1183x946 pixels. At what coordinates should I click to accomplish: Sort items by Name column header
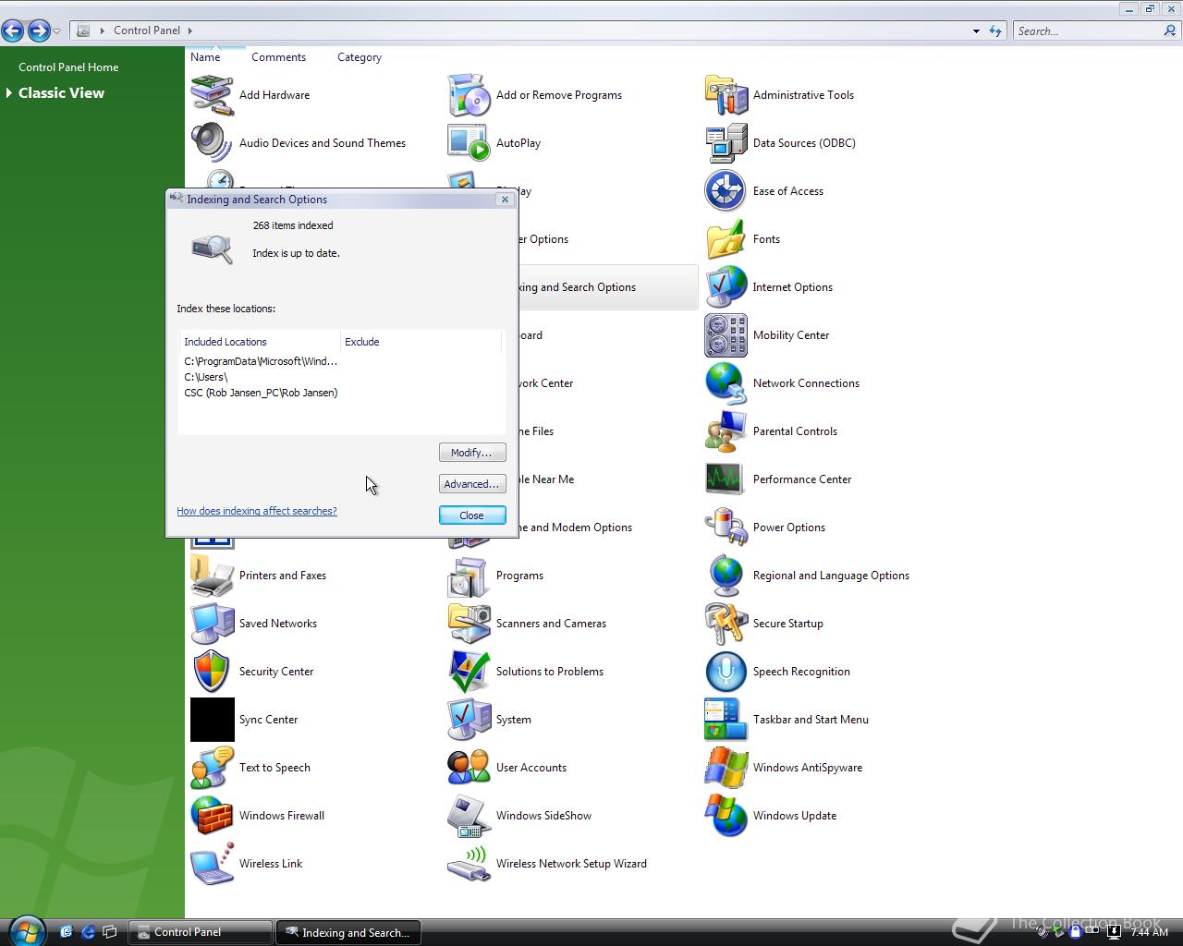[205, 57]
